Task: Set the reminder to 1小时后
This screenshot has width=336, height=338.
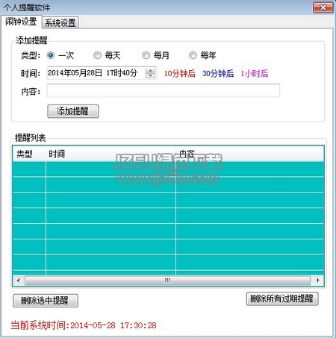Action: [255, 73]
